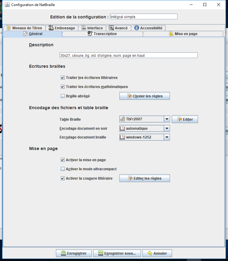228x261 pixels.
Task: Click the Niveaux de Titres tab icon
Action: tap(9, 28)
